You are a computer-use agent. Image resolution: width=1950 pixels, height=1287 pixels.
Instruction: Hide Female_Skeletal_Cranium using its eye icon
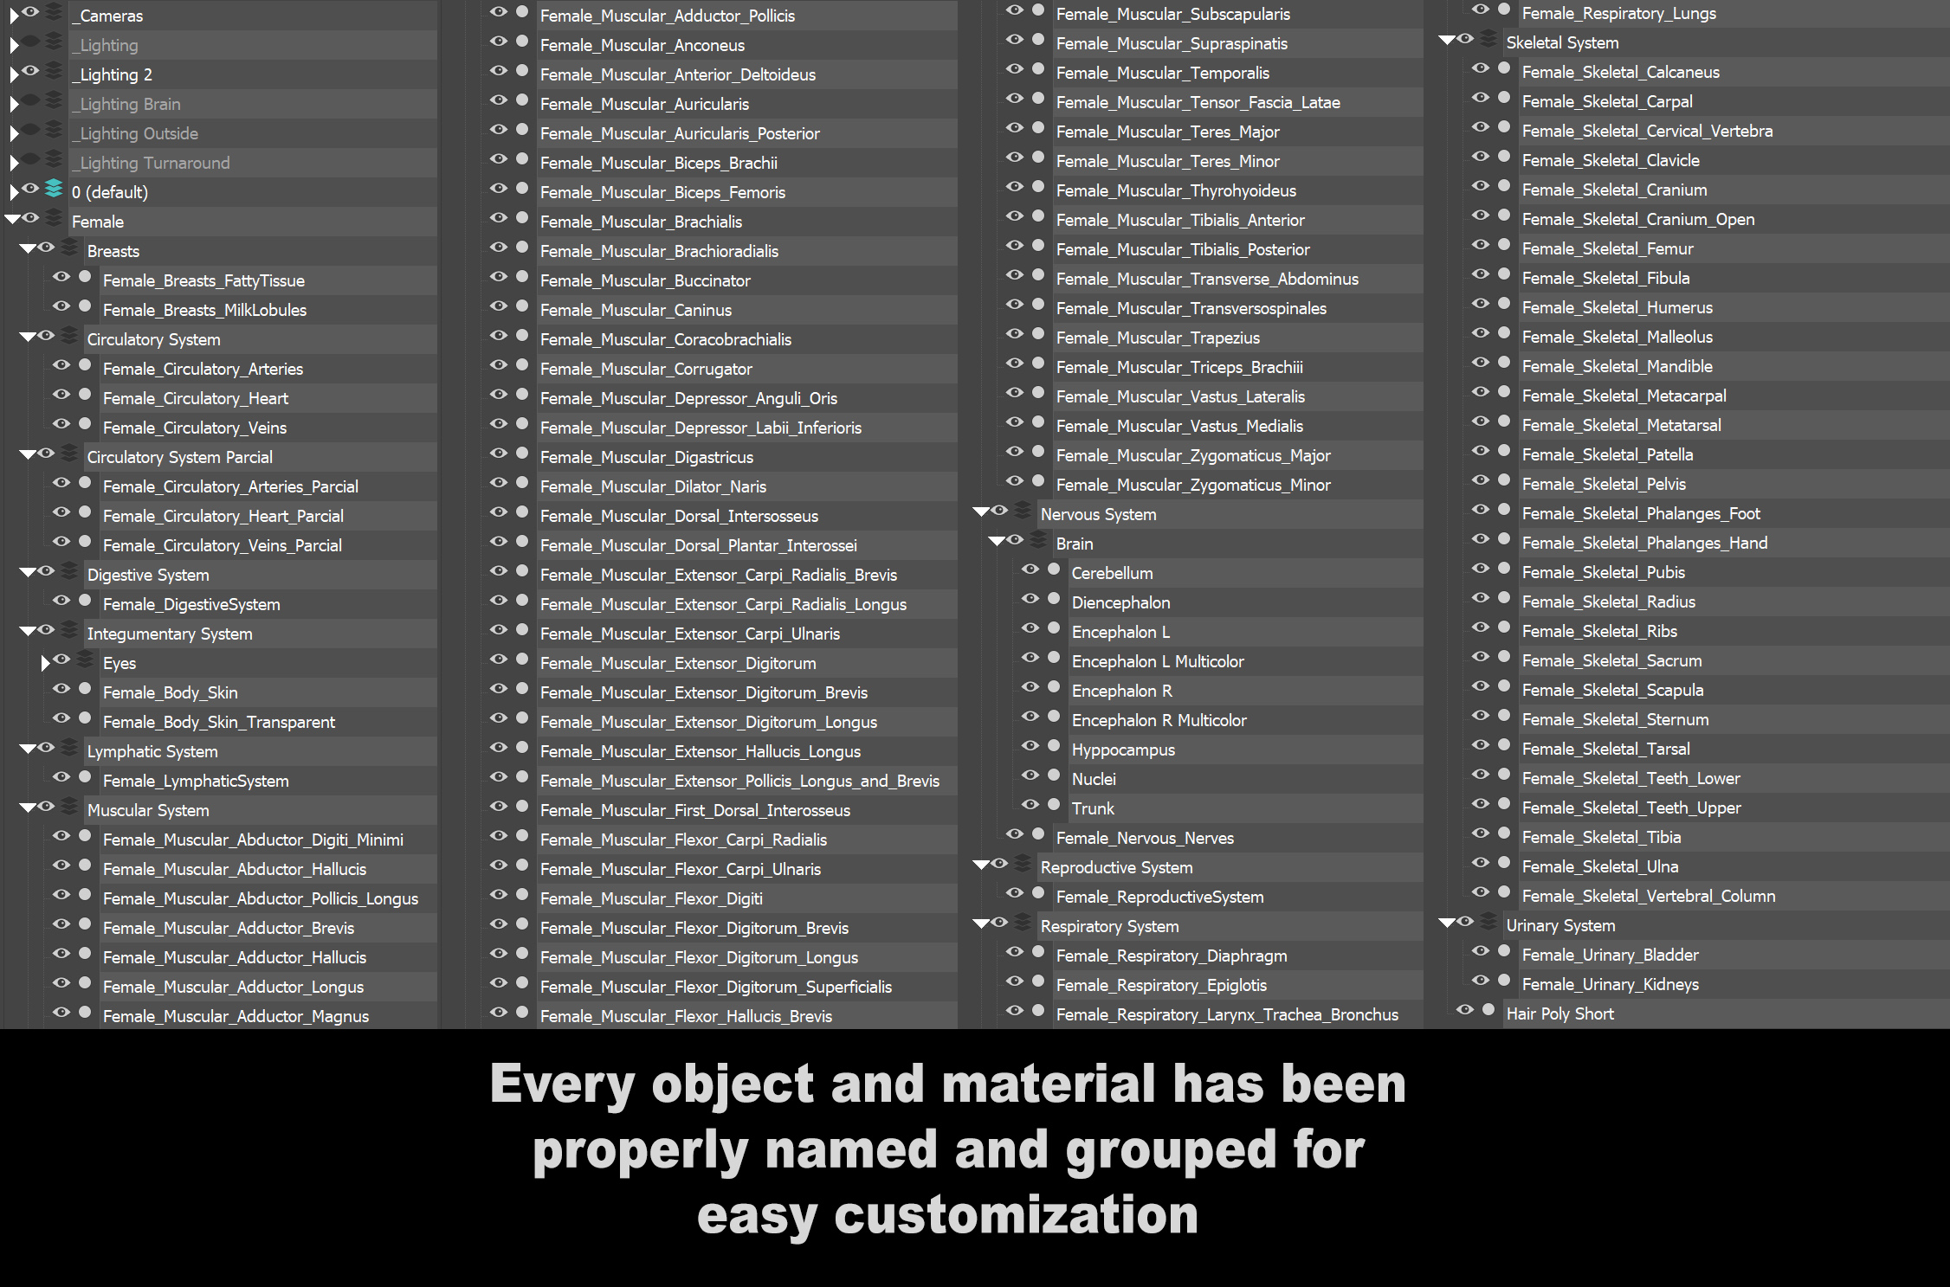(x=1481, y=185)
